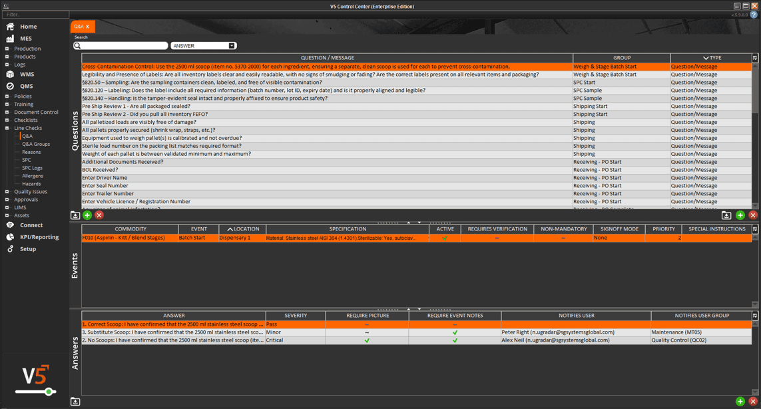Click the KPI/Reporting pie chart icon
The width and height of the screenshot is (761, 409).
point(10,237)
